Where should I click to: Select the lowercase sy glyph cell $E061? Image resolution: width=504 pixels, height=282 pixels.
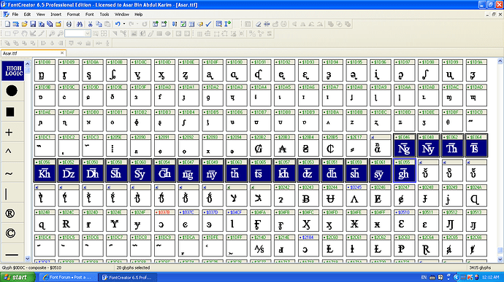(x=381, y=171)
